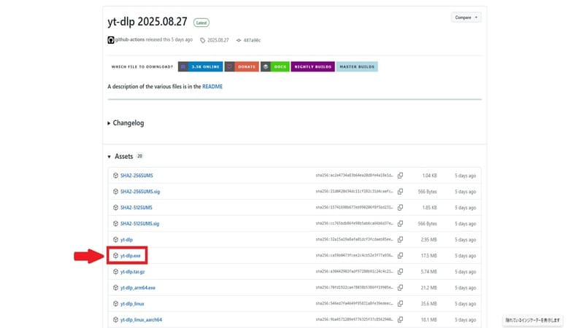Viewport: 584px width, 328px height.
Task: Open the 487a90c commit link
Action: click(252, 40)
